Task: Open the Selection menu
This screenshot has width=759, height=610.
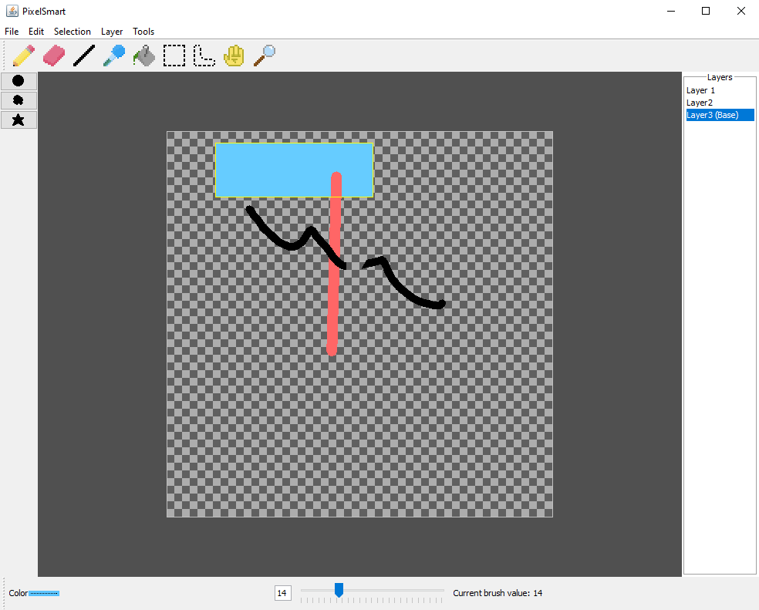Action: point(73,32)
